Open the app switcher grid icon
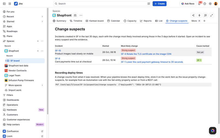The width and height of the screenshot is (220, 138). pyautogui.click(x=10, y=4)
